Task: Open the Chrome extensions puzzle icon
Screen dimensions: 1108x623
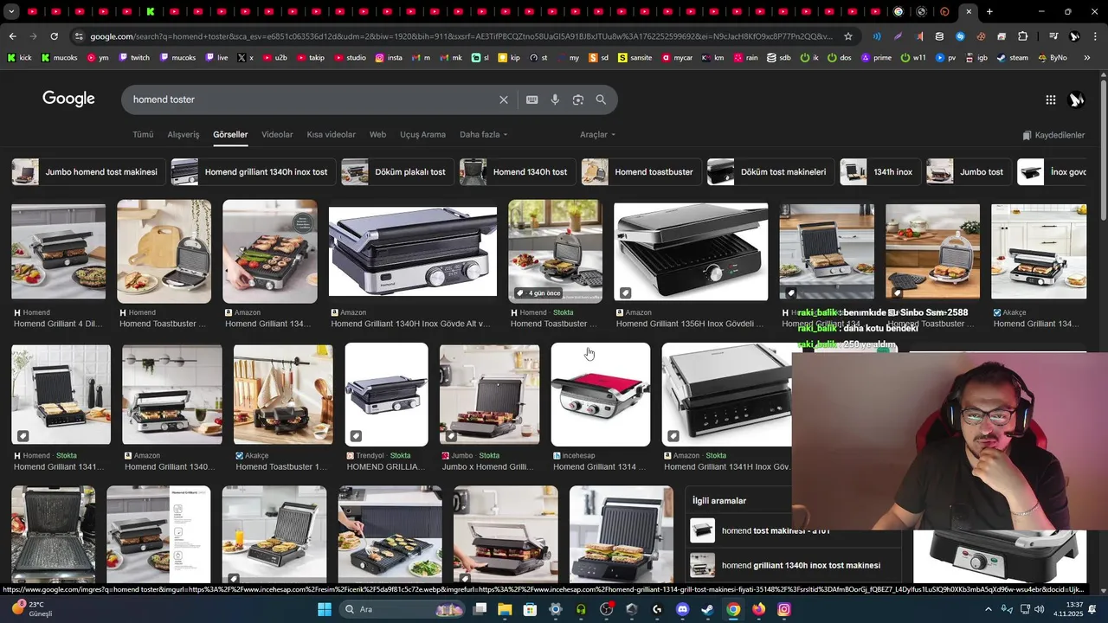Action: pos(1022,36)
